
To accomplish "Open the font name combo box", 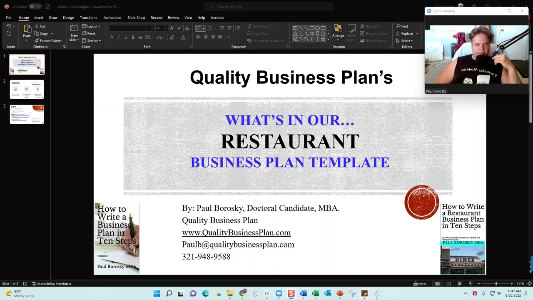I will [132, 28].
